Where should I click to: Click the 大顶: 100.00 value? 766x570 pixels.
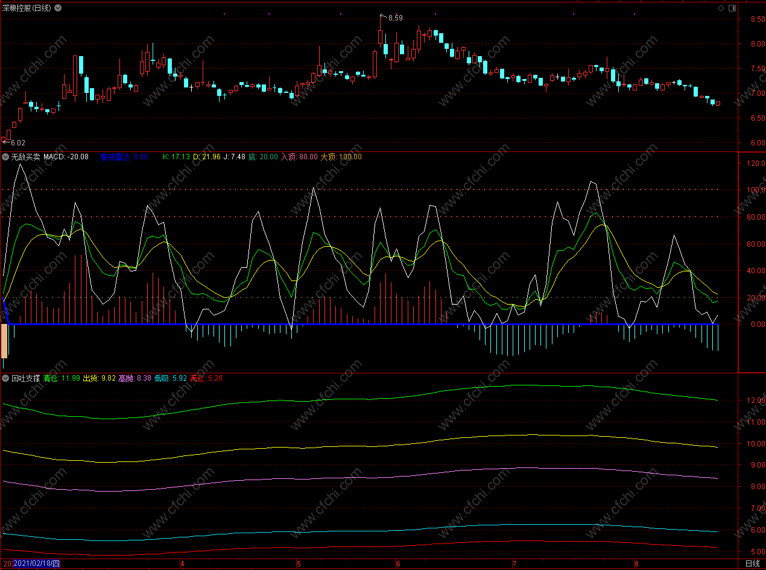[x=341, y=157]
